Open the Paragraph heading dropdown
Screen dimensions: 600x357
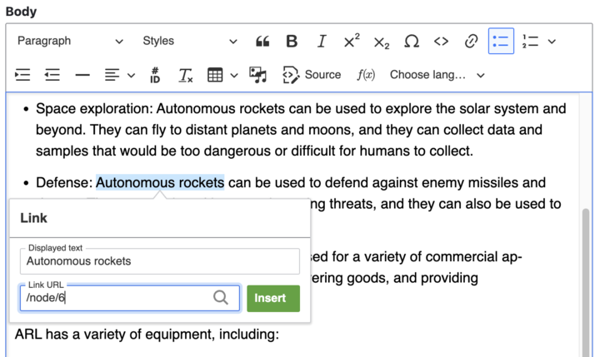[x=70, y=41]
